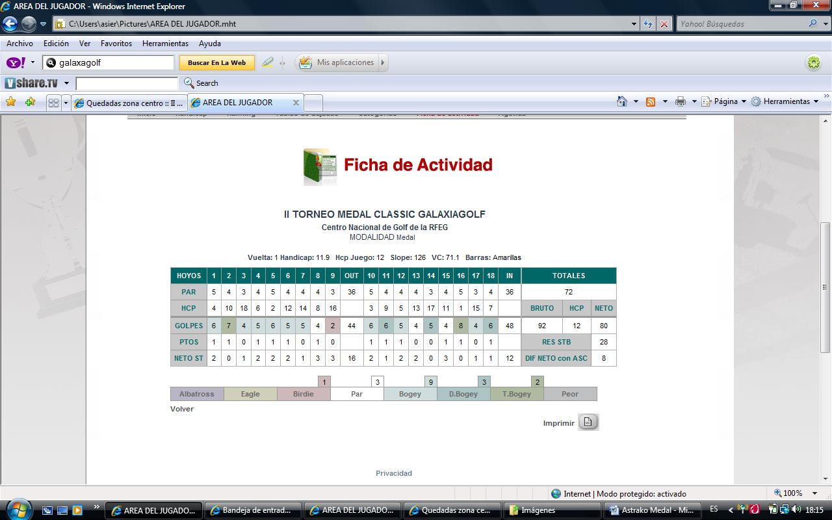Screen dimensions: 832x520
Task: Go to the home page icon
Action: (622, 101)
